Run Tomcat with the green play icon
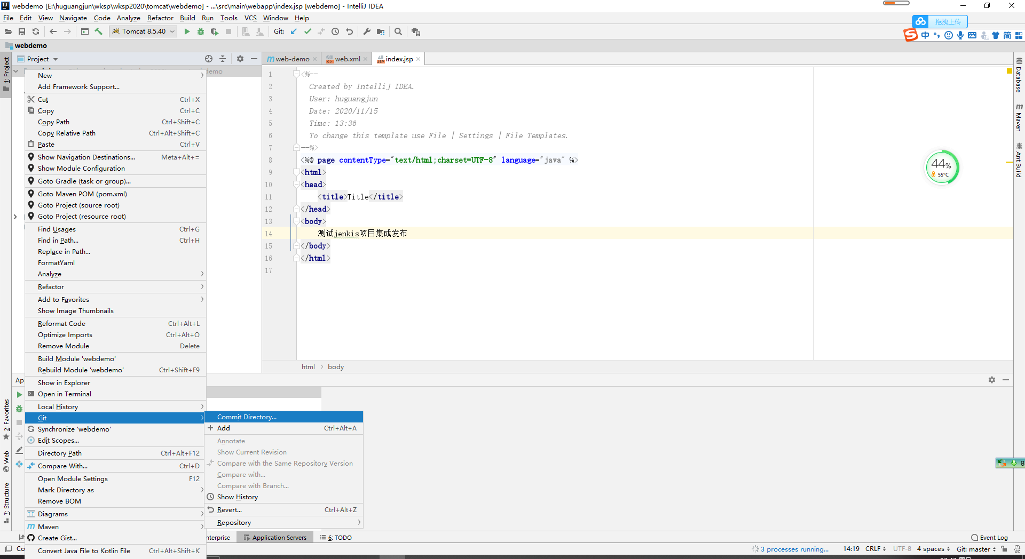Screen dimensions: 1025x559 pos(187,31)
